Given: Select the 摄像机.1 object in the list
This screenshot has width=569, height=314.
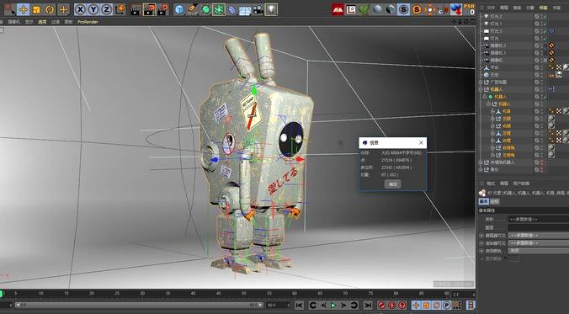Looking at the screenshot, I should coord(498,53).
